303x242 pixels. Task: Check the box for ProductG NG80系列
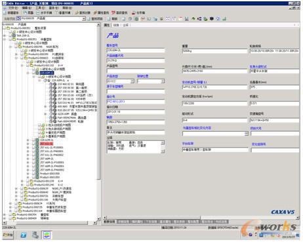click(x=16, y=47)
